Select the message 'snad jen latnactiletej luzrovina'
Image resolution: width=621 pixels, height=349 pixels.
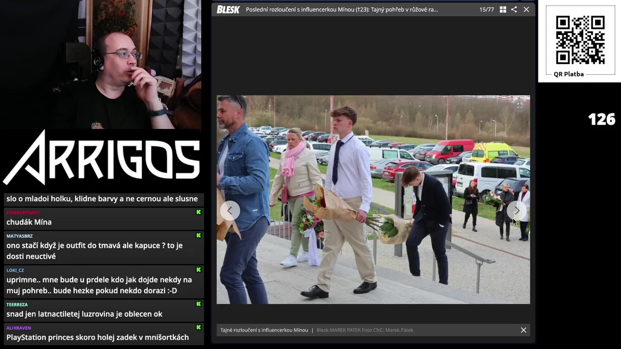[x=84, y=314]
